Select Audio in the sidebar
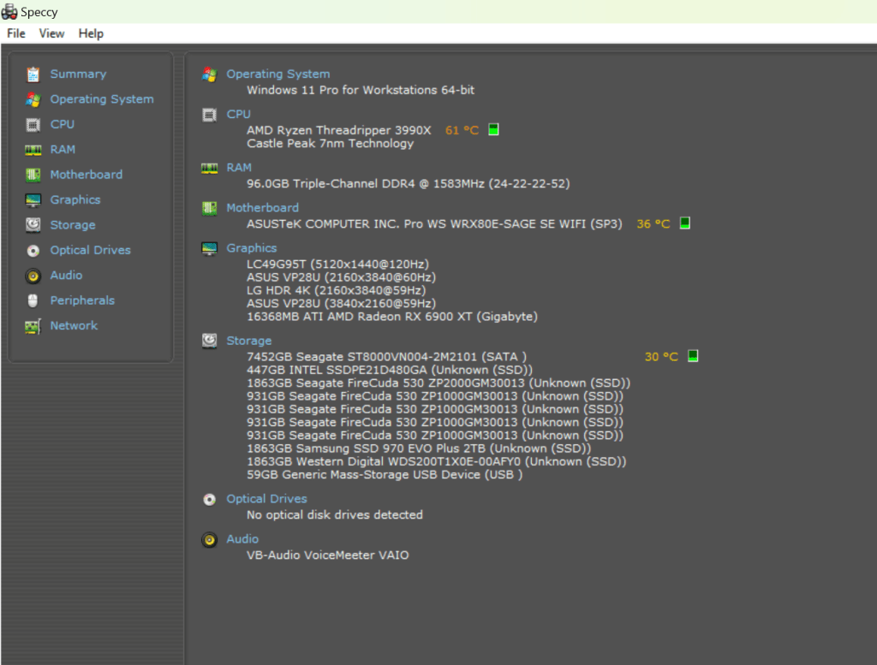Viewport: 877px width, 665px height. click(x=66, y=275)
